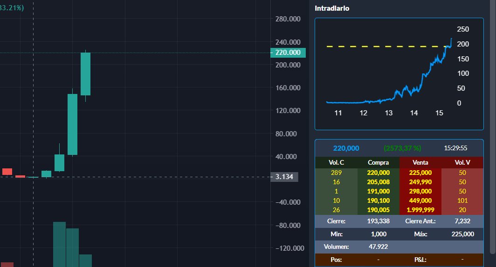Image resolution: width=496 pixels, height=267 pixels.
Task: Click bid volume 289
Action: coord(336,173)
